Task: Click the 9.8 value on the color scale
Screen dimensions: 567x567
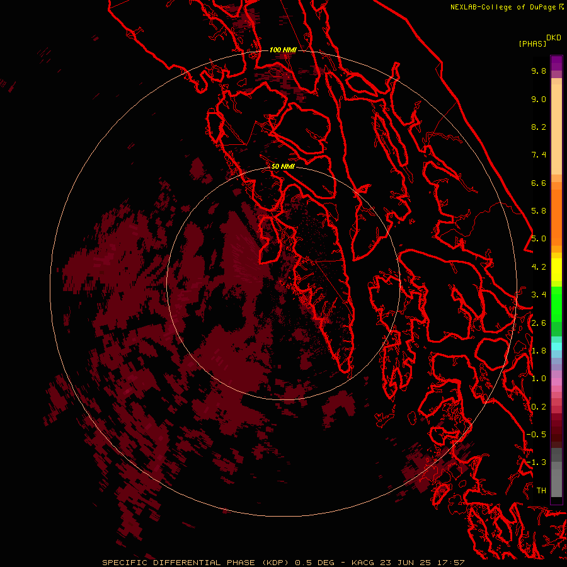Action: (x=539, y=71)
